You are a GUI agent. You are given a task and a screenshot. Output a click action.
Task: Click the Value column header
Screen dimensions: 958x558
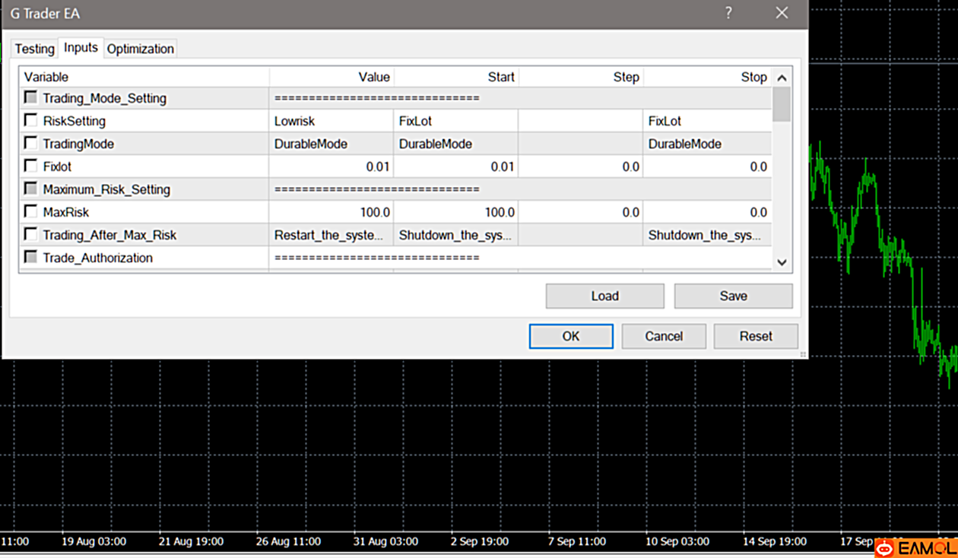pyautogui.click(x=331, y=77)
